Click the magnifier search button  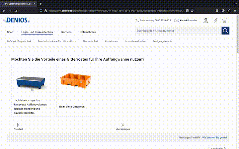click(225, 31)
